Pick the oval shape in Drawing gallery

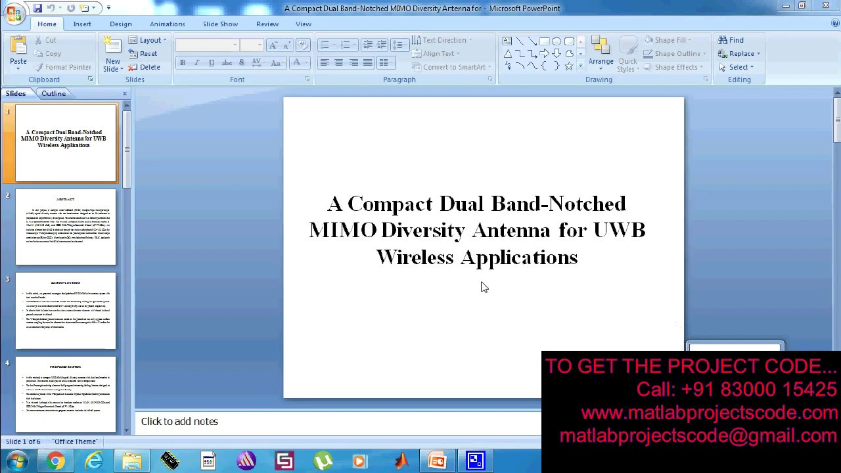(x=557, y=41)
